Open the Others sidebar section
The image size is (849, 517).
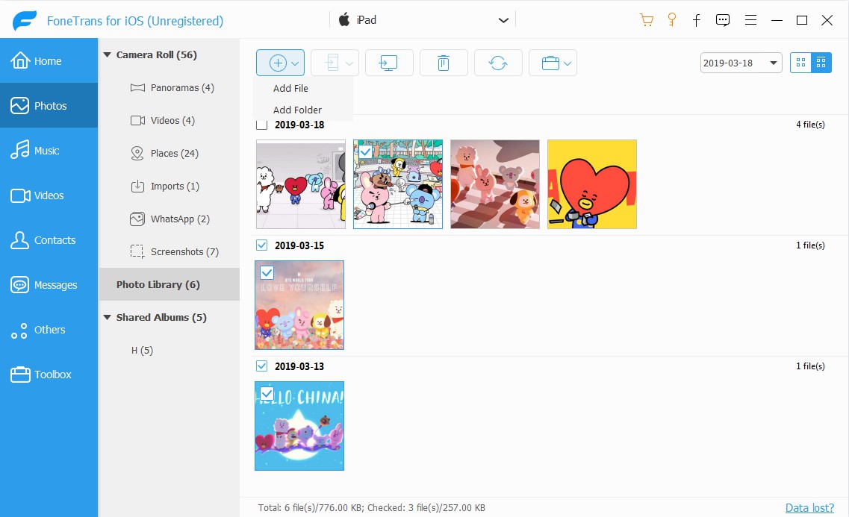(x=49, y=330)
